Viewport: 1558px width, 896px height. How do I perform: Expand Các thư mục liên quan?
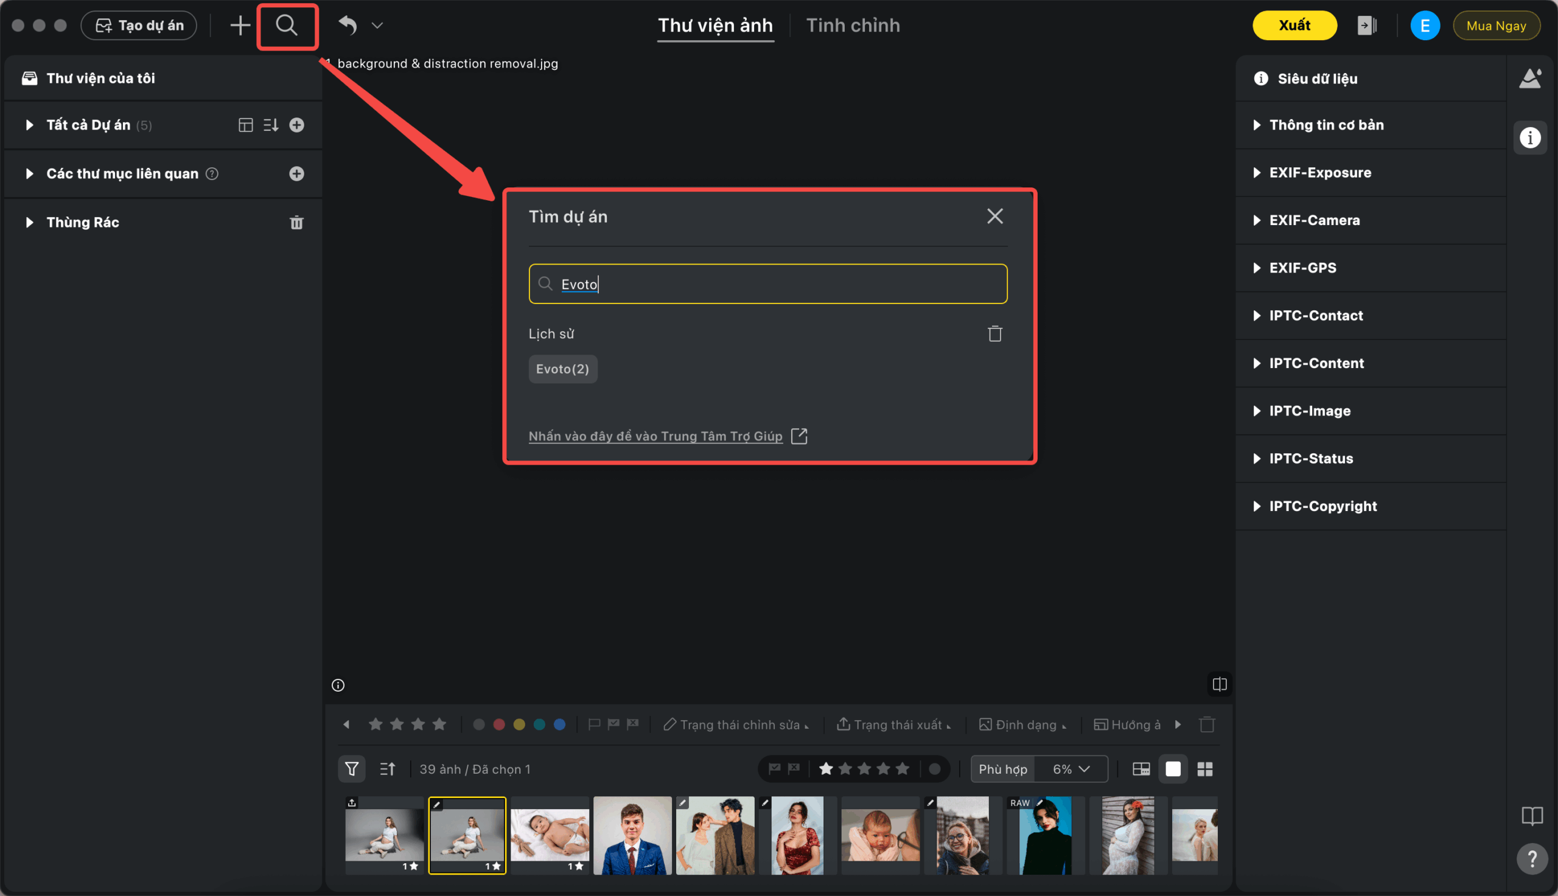pyautogui.click(x=29, y=173)
